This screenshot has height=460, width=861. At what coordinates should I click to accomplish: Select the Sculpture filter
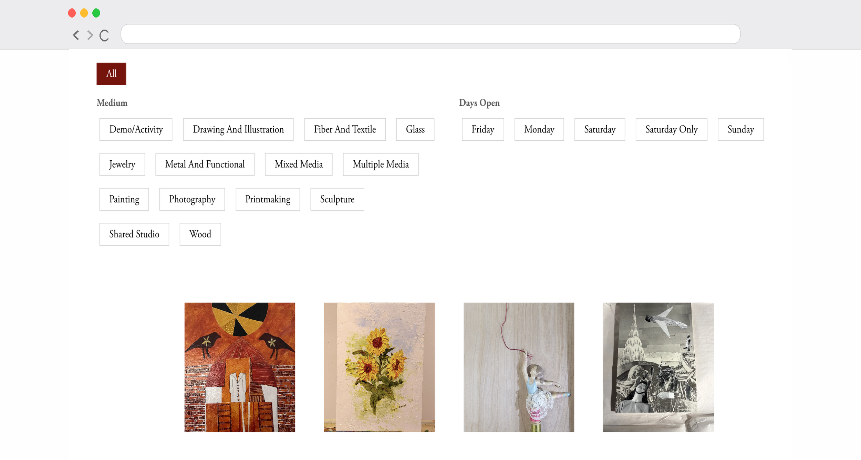tap(337, 199)
